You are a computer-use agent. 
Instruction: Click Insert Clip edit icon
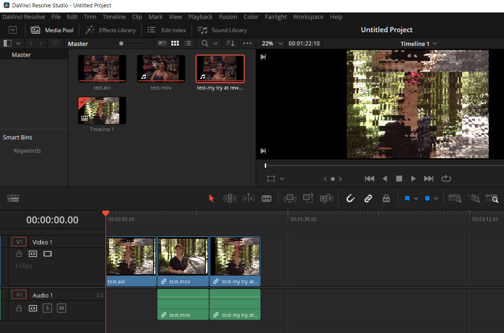click(290, 198)
